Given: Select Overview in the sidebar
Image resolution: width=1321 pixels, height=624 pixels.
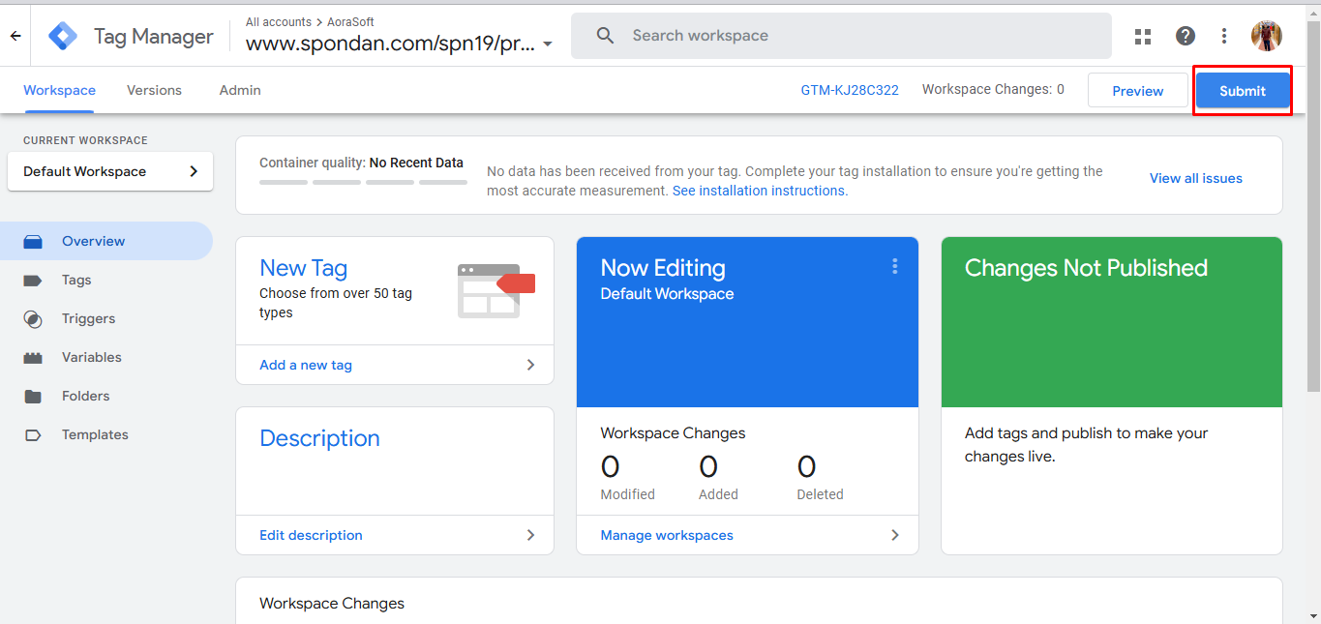Looking at the screenshot, I should click(106, 241).
